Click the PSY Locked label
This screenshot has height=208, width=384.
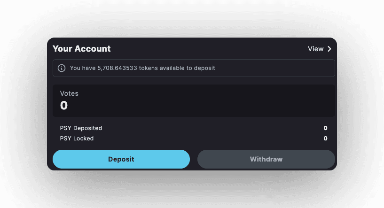point(77,139)
